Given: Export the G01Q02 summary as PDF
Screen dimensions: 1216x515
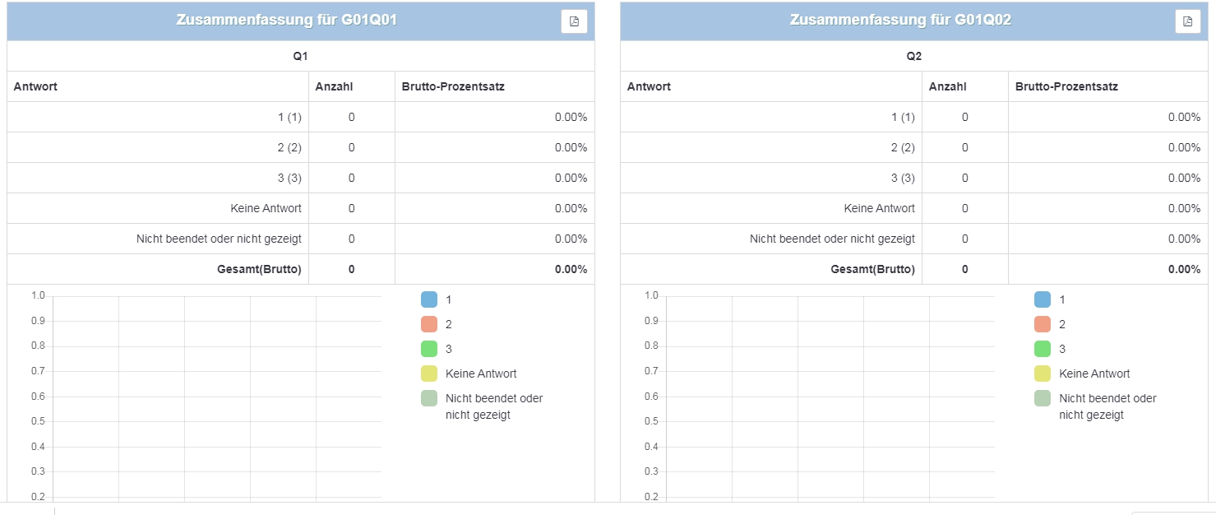Looking at the screenshot, I should click(x=1187, y=21).
